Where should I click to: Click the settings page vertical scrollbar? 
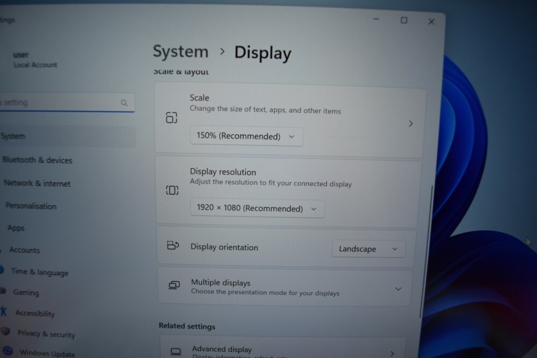(x=426, y=251)
